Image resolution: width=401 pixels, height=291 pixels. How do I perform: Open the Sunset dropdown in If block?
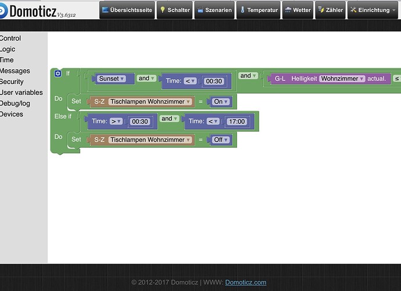click(112, 79)
